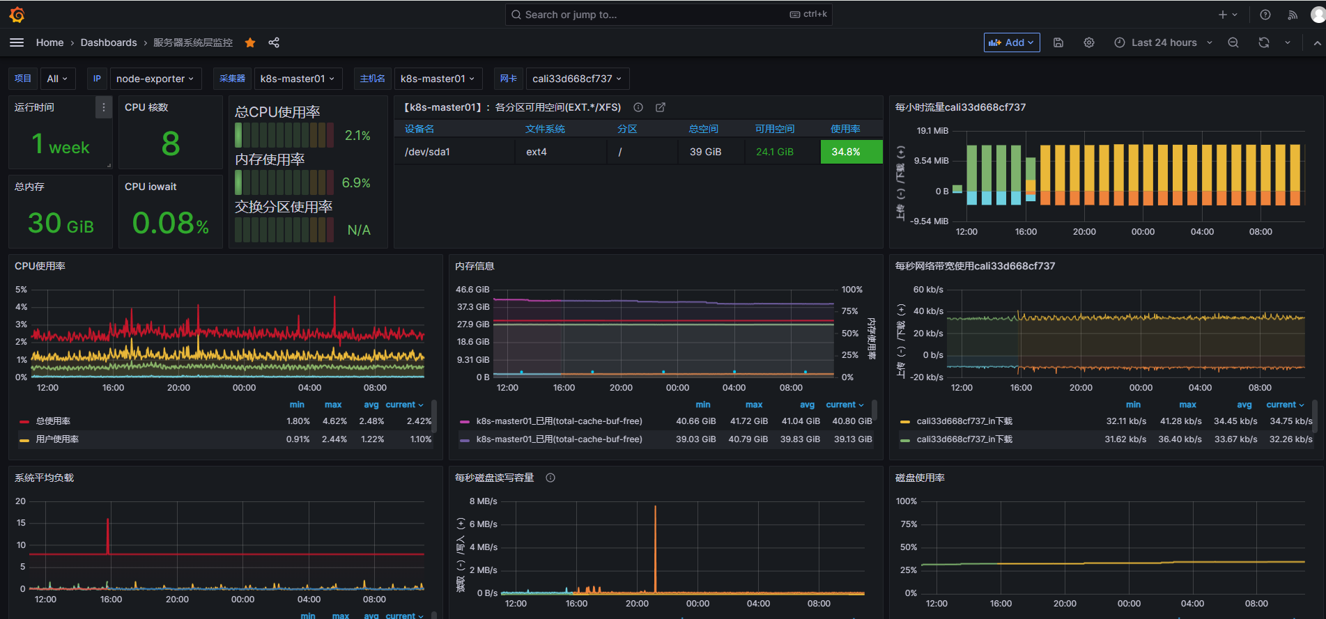Show info for 每秒磁盘读写容量 panel

pos(550,478)
